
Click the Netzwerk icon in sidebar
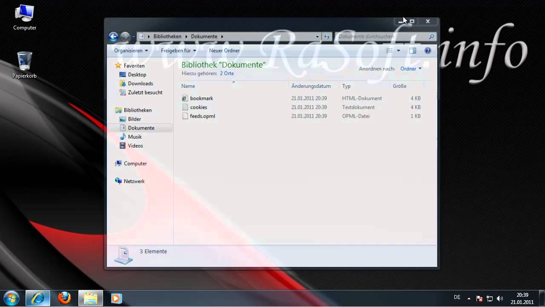pyautogui.click(x=118, y=181)
